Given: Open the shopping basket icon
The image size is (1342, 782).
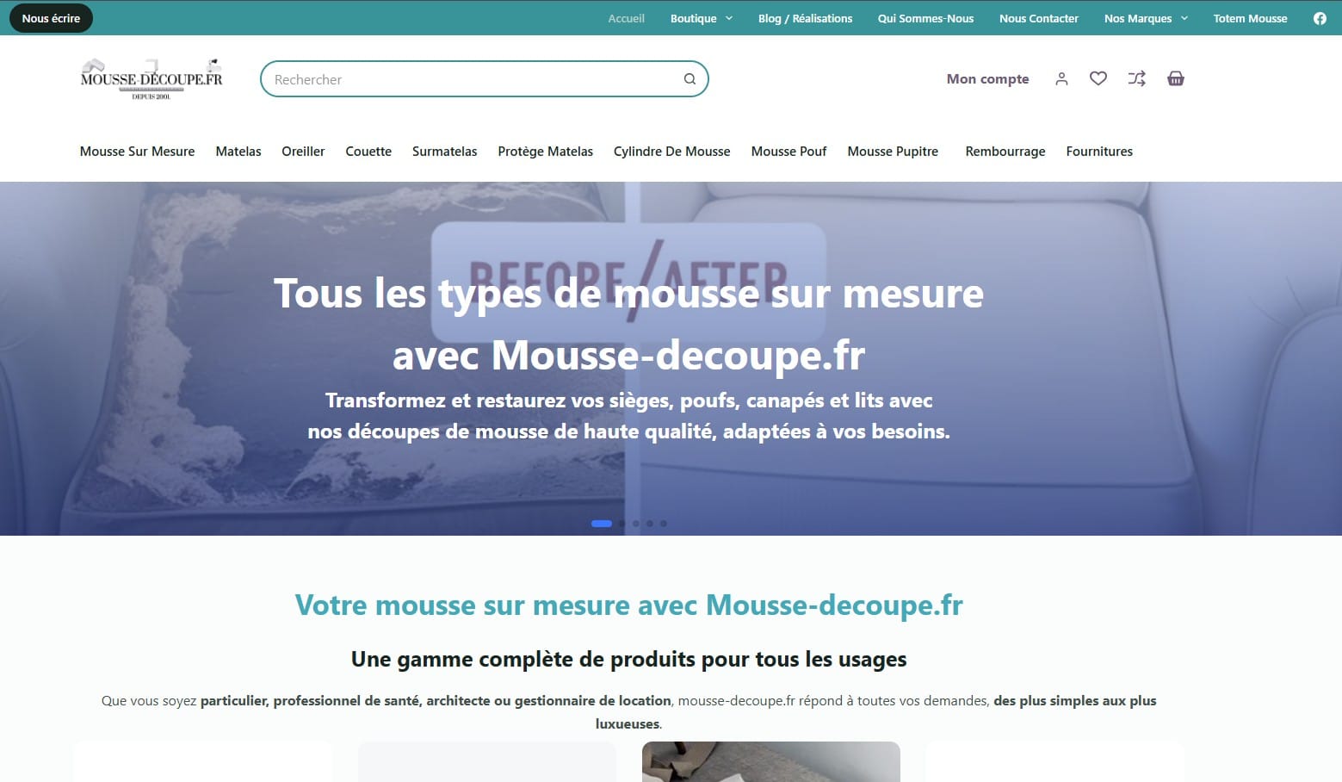Looking at the screenshot, I should tap(1176, 78).
